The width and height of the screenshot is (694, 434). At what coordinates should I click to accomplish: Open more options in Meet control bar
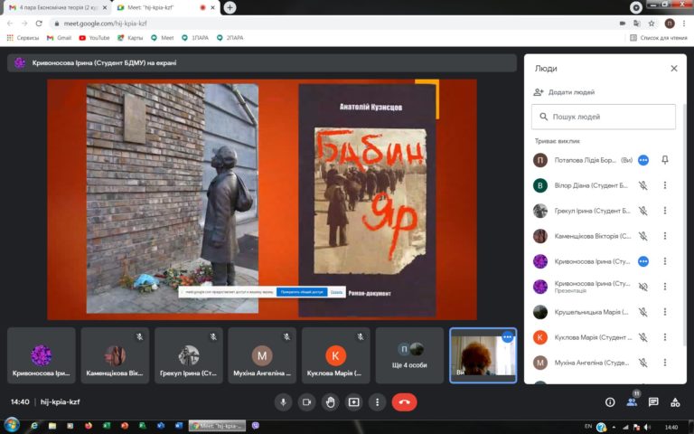click(377, 402)
